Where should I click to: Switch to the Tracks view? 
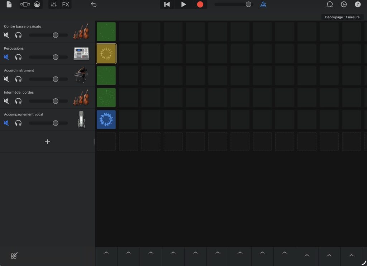25,5
